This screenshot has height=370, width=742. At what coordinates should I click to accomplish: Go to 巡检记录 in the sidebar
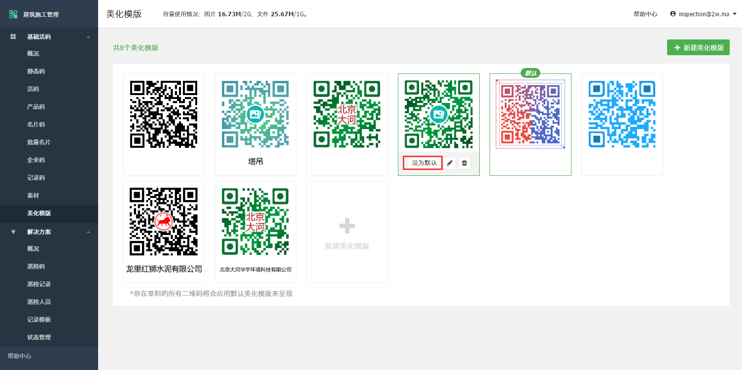tap(39, 284)
